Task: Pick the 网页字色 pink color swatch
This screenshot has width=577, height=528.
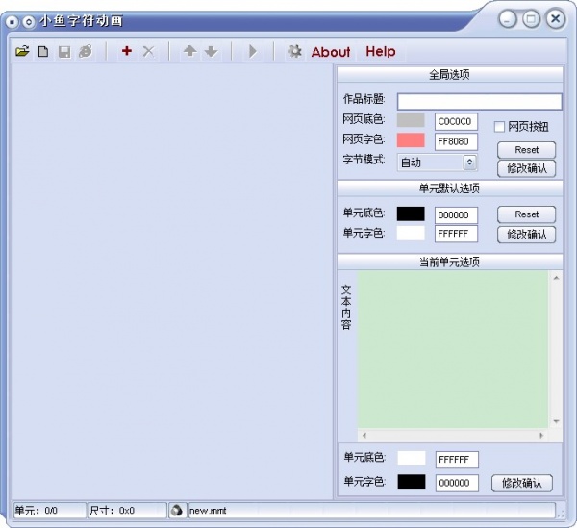Action: coord(411,140)
